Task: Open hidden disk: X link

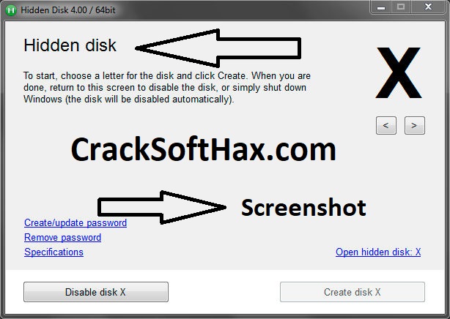Action: [x=378, y=252]
